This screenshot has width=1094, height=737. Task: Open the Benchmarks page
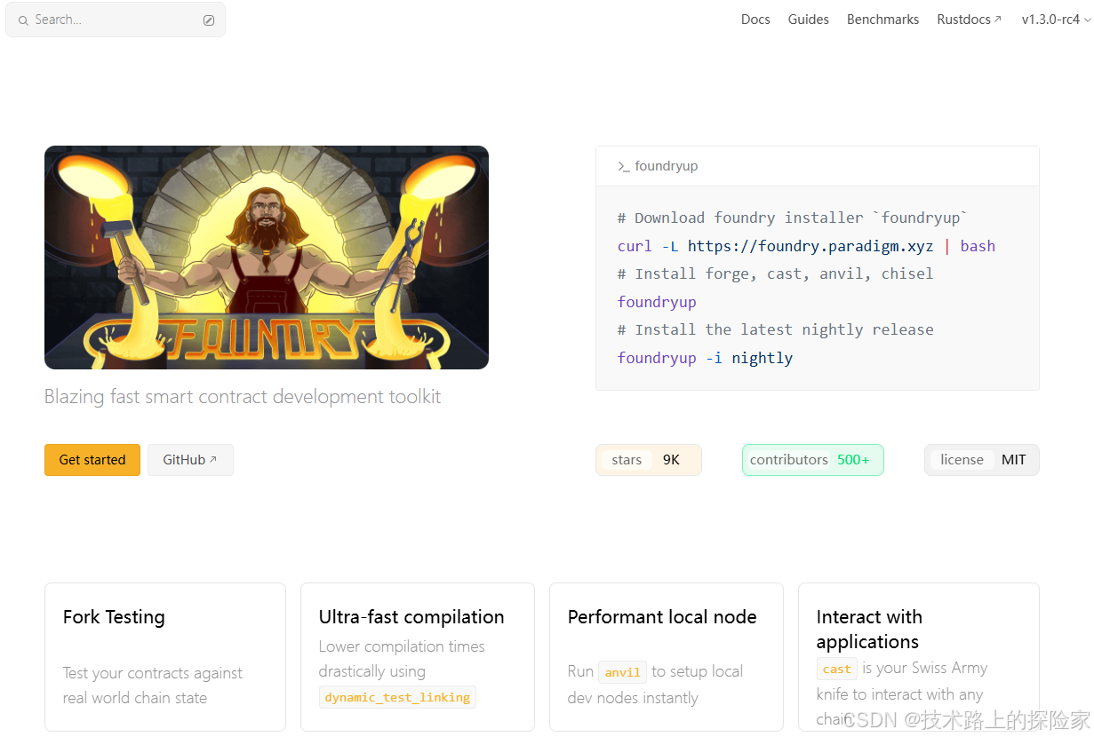pos(882,20)
